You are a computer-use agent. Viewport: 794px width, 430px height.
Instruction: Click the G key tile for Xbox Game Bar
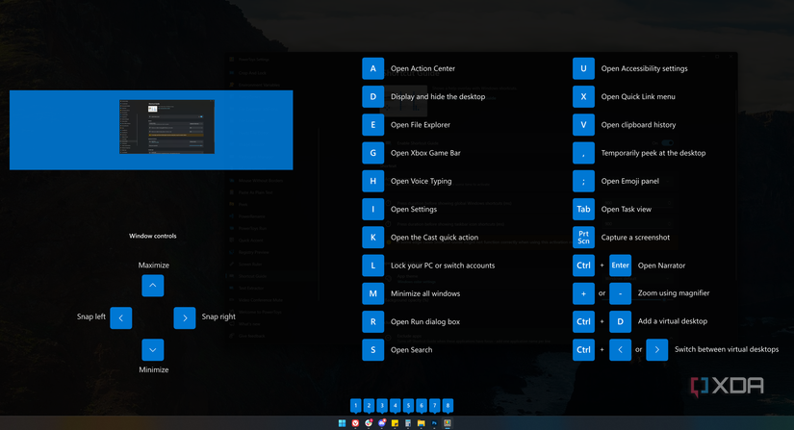[373, 153]
